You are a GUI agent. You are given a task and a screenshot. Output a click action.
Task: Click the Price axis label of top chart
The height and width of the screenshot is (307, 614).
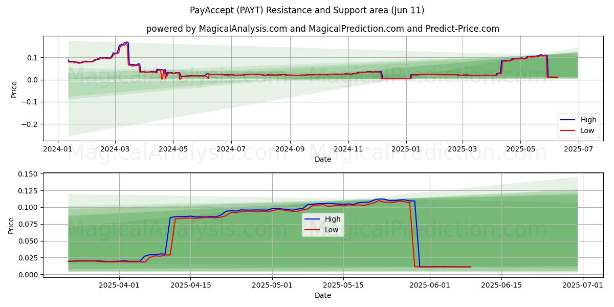14,89
